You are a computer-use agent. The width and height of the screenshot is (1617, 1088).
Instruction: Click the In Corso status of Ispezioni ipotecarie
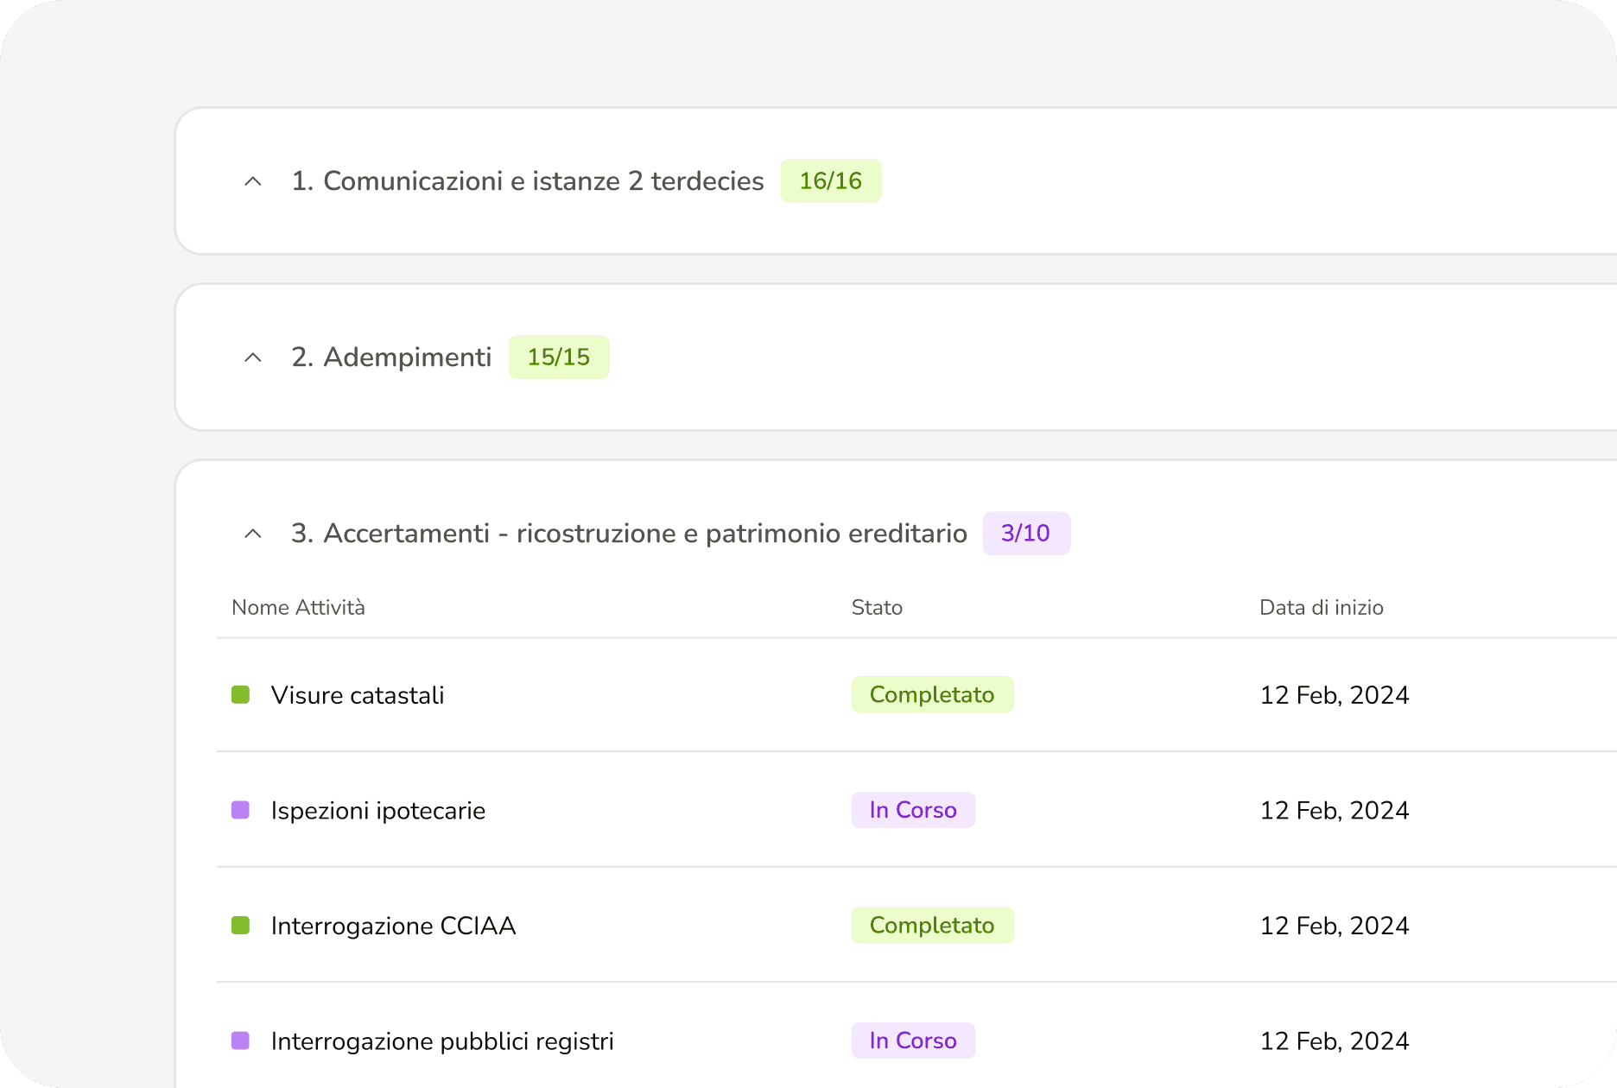[x=913, y=810]
